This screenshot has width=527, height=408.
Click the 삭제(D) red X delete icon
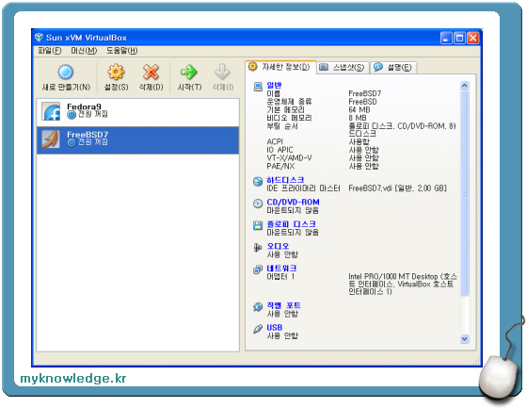[x=151, y=72]
